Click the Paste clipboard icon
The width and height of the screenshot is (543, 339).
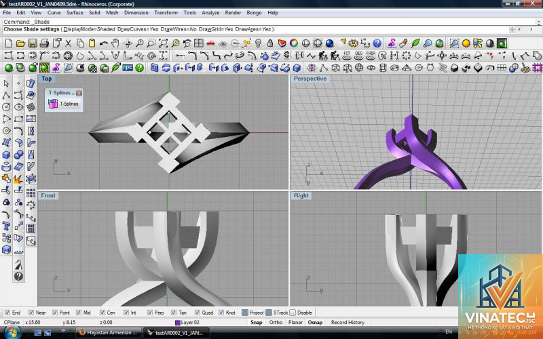coord(92,43)
